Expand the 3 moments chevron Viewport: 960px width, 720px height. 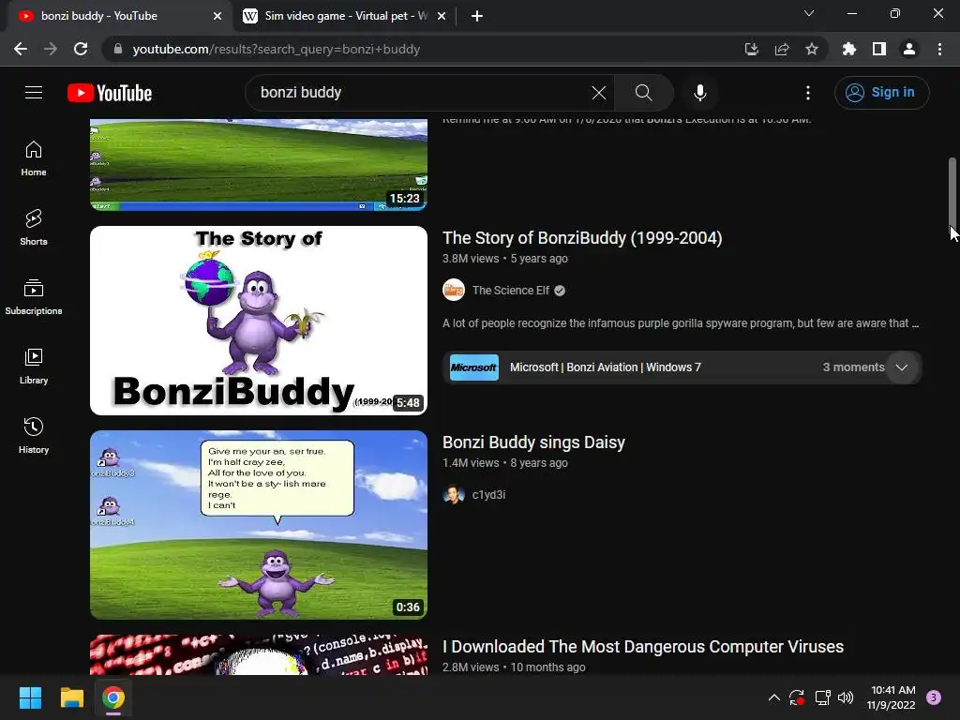click(x=902, y=367)
